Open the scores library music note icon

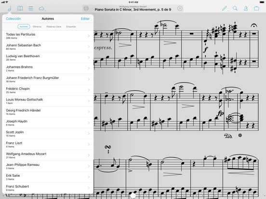tap(10, 8)
